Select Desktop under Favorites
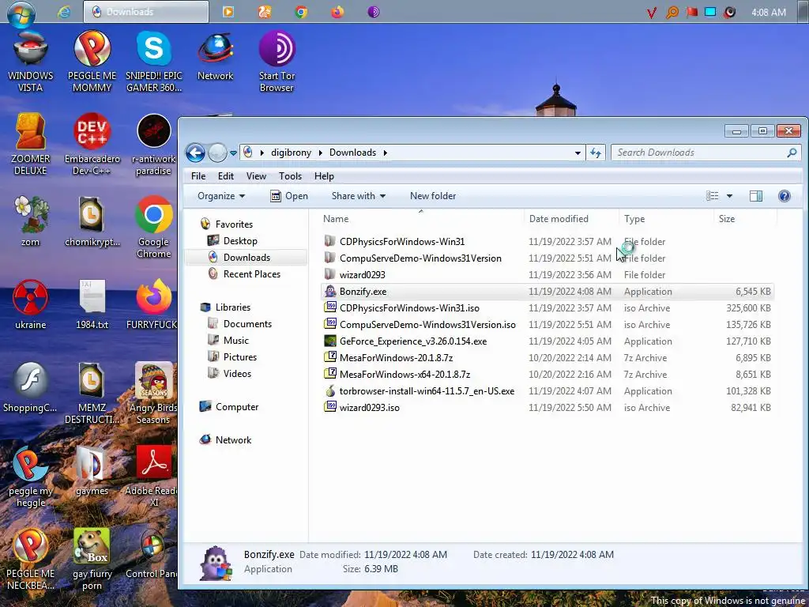Screen dimensions: 809x607 240,241
